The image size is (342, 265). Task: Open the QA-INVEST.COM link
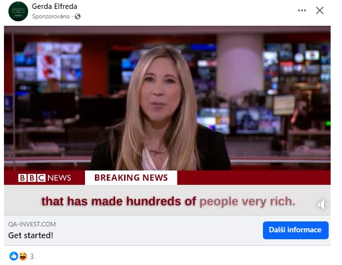pos(32,224)
